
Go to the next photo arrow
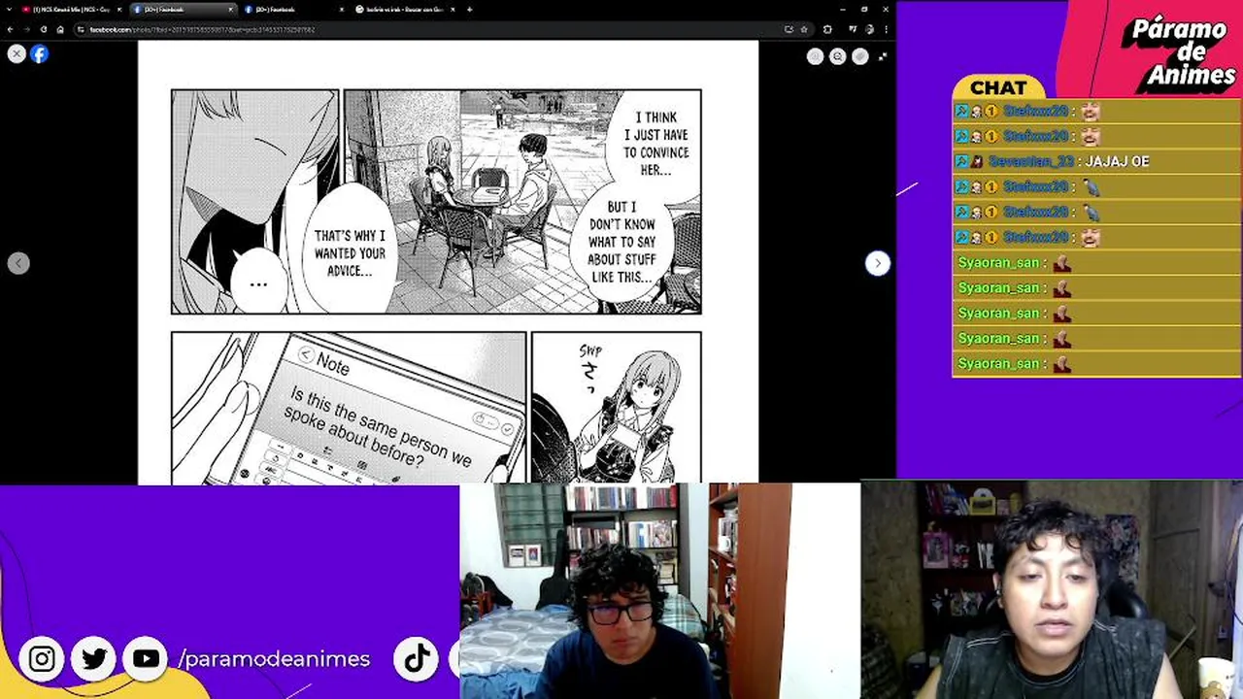pyautogui.click(x=877, y=263)
